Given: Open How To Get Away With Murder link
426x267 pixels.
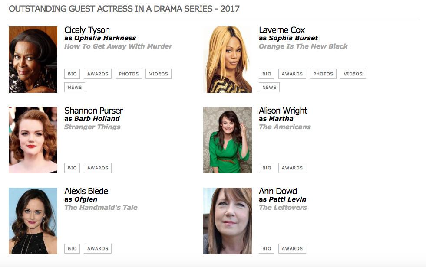Looking at the screenshot, I should tap(118, 46).
